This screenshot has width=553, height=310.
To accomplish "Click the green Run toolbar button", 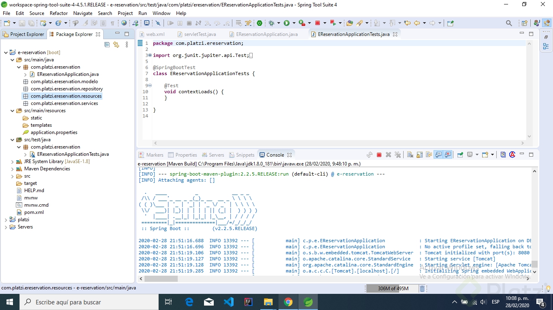I will coord(287,23).
